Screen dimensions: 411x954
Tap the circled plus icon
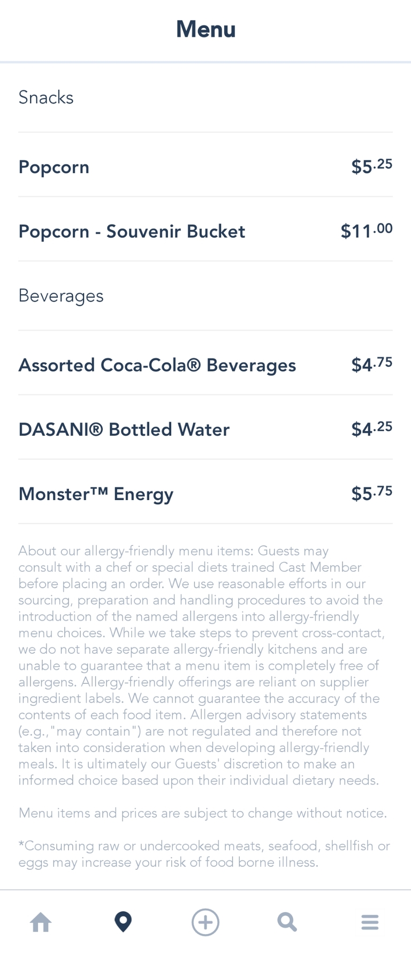205,922
